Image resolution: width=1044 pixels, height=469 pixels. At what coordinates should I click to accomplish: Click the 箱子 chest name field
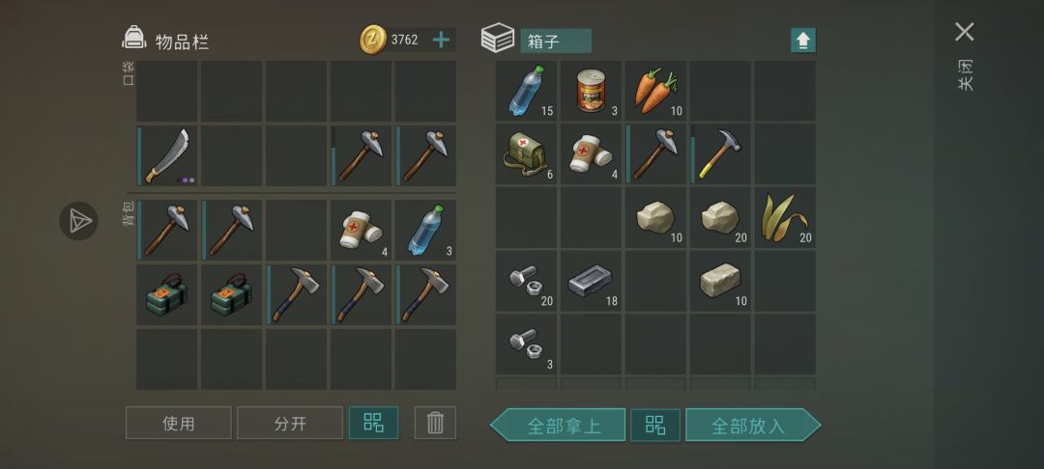(x=555, y=41)
